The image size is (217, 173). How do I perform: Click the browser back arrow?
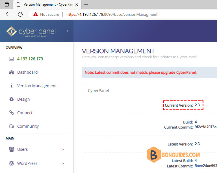[8, 14]
